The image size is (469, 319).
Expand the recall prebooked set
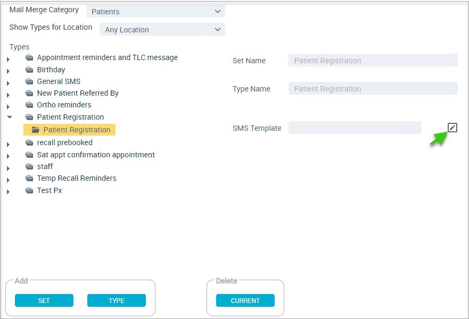(9, 145)
